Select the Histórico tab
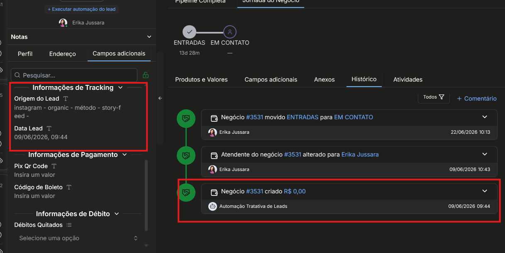 click(364, 79)
